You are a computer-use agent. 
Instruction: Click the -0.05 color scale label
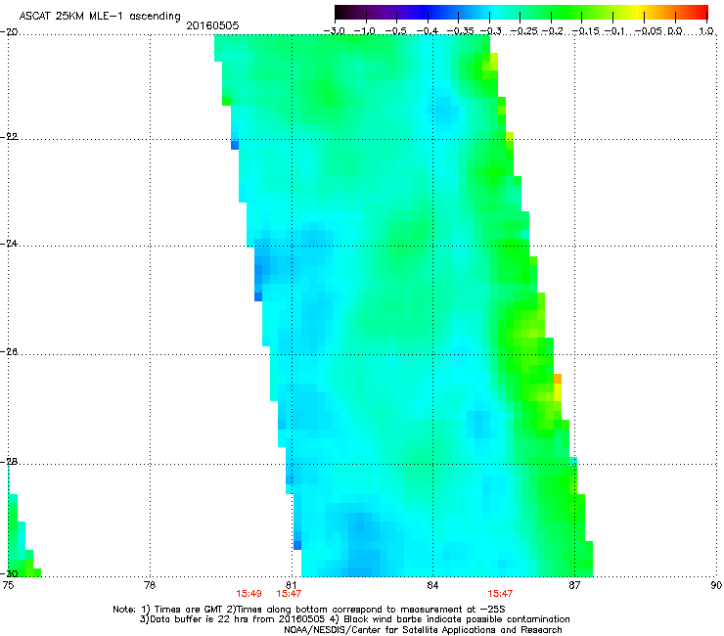point(649,31)
